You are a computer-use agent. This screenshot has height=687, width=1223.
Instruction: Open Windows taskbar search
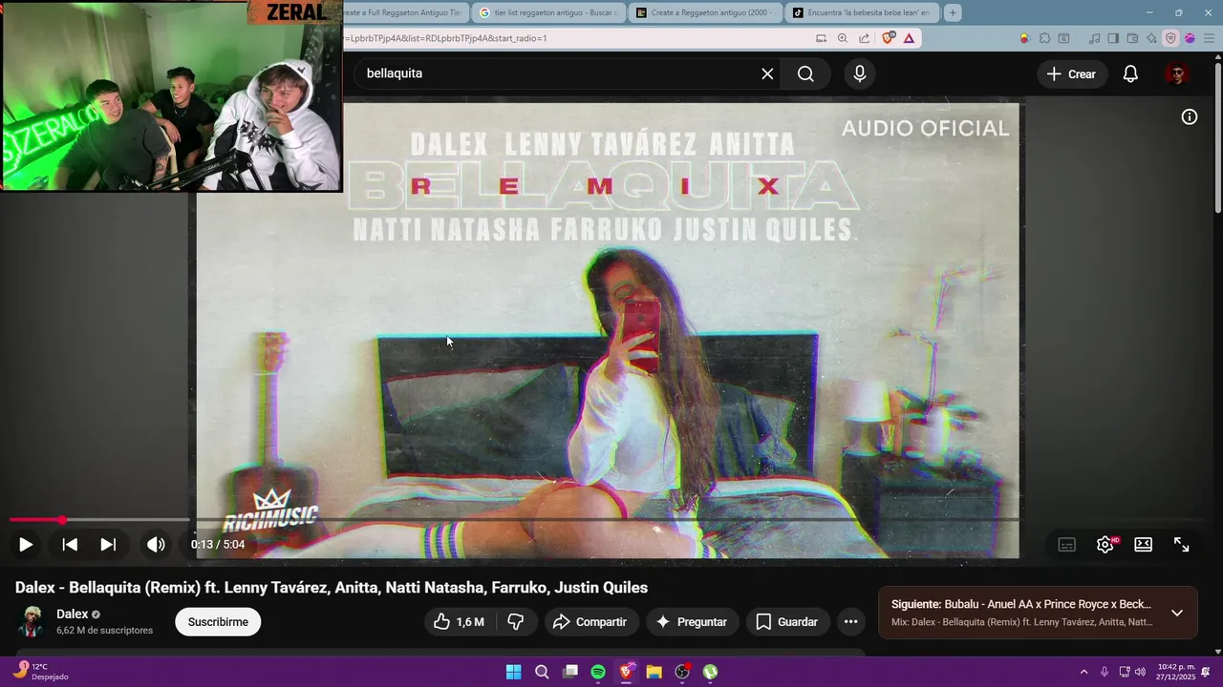(x=542, y=672)
